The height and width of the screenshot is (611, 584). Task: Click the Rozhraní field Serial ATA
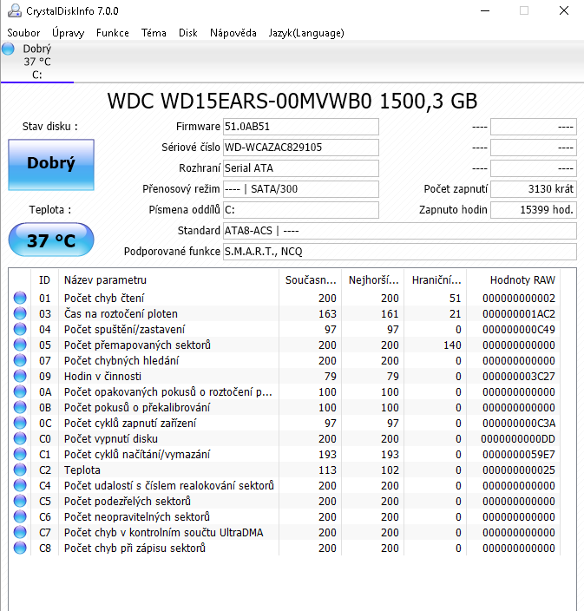coord(301,168)
